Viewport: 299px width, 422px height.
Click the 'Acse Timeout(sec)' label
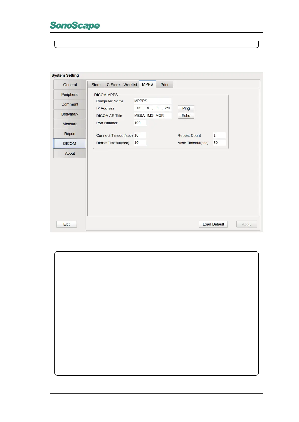coord(193,143)
